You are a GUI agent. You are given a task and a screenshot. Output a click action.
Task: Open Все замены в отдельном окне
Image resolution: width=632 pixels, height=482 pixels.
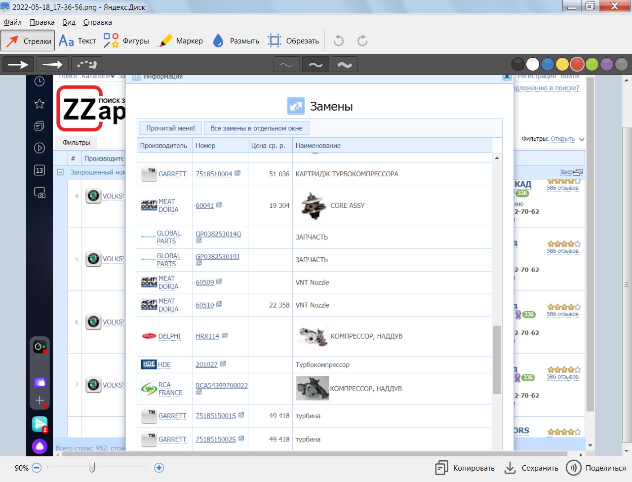(256, 128)
